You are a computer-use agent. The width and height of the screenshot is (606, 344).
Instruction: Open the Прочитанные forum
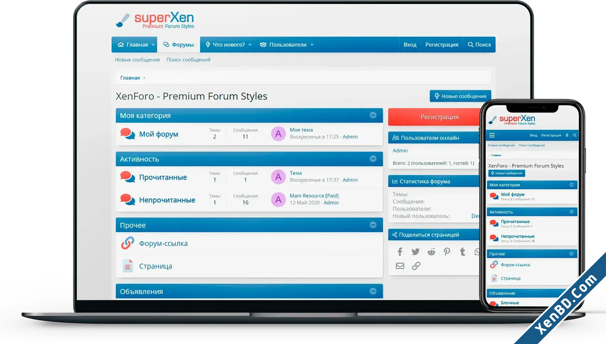point(163,177)
